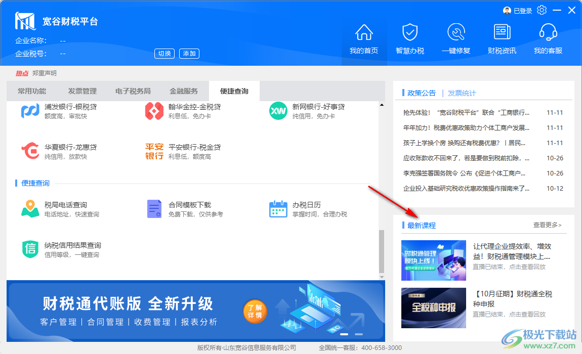Click 翰华金控-金税贷 label text
This screenshot has width=582, height=354.
(x=194, y=107)
